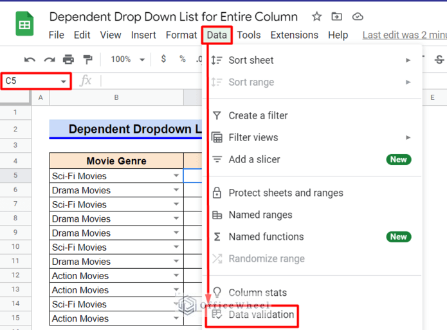Star the document title
This screenshot has width=447, height=330.
316,17
